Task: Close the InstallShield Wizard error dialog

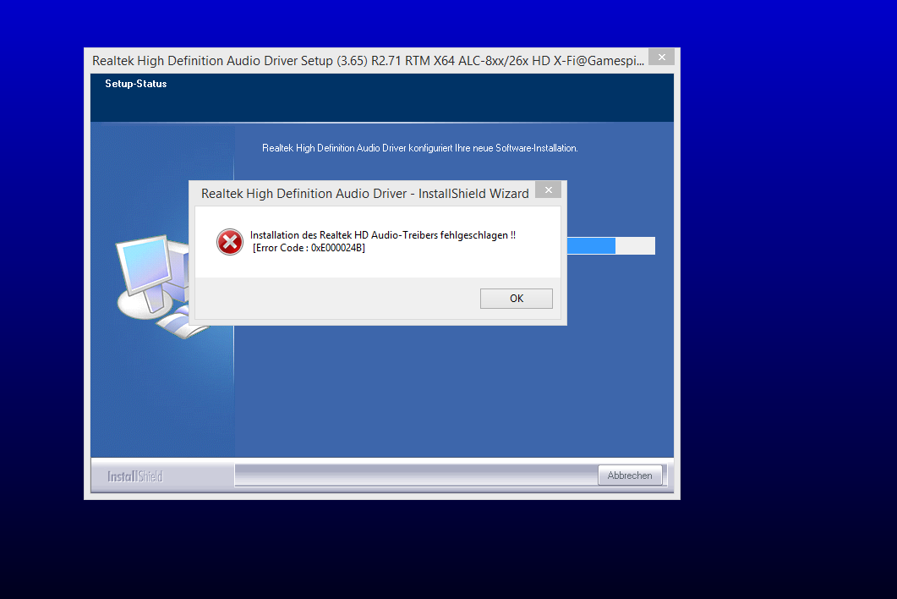Action: coord(548,190)
